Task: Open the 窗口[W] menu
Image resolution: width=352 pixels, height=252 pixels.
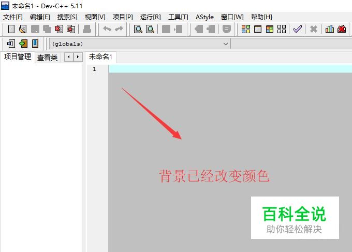Action: [x=232, y=17]
